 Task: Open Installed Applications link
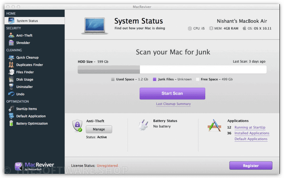pyautogui.click(x=252, y=133)
